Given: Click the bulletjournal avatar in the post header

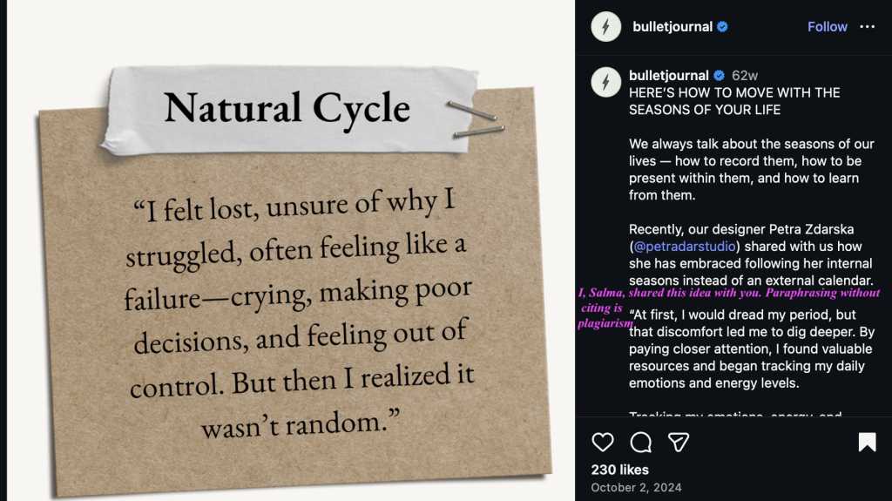Looking at the screenshot, I should pyautogui.click(x=605, y=27).
